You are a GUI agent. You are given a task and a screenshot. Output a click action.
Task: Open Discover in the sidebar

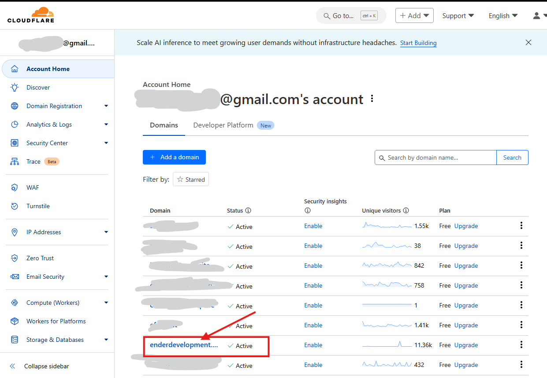(38, 87)
